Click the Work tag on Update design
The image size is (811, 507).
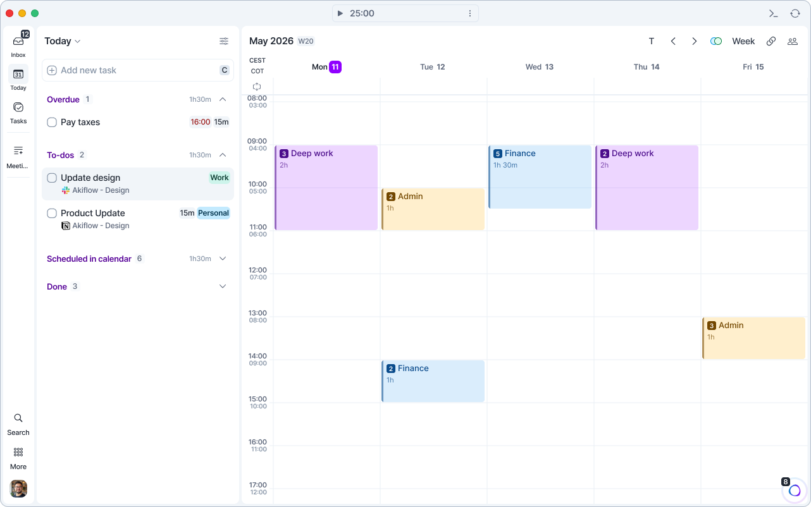tap(220, 178)
